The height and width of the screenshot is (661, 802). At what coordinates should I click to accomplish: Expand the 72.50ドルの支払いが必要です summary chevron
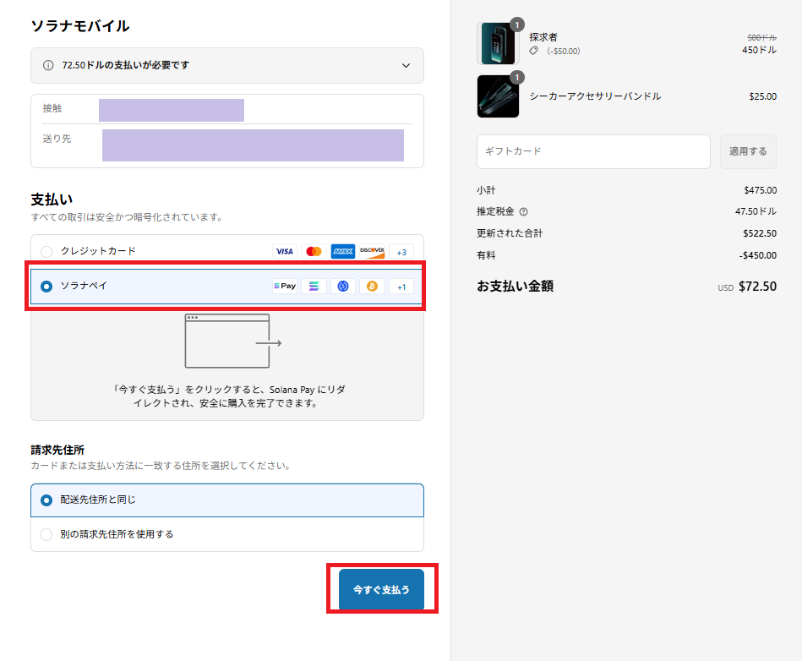tap(406, 65)
